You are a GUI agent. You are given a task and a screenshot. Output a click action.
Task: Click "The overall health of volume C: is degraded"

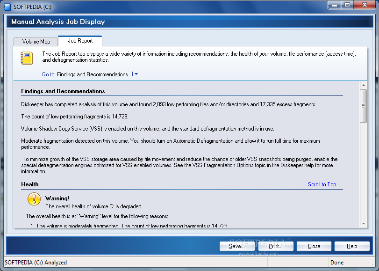(x=93, y=206)
